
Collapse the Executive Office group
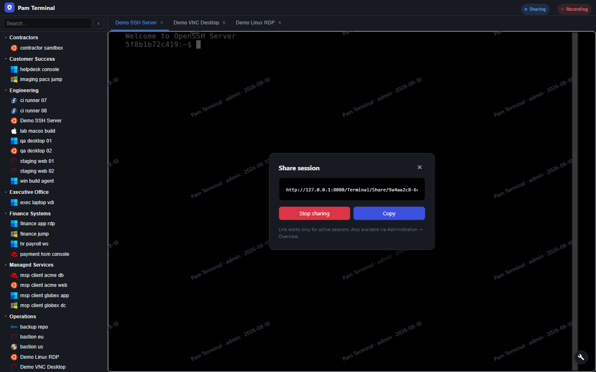[x=6, y=192]
